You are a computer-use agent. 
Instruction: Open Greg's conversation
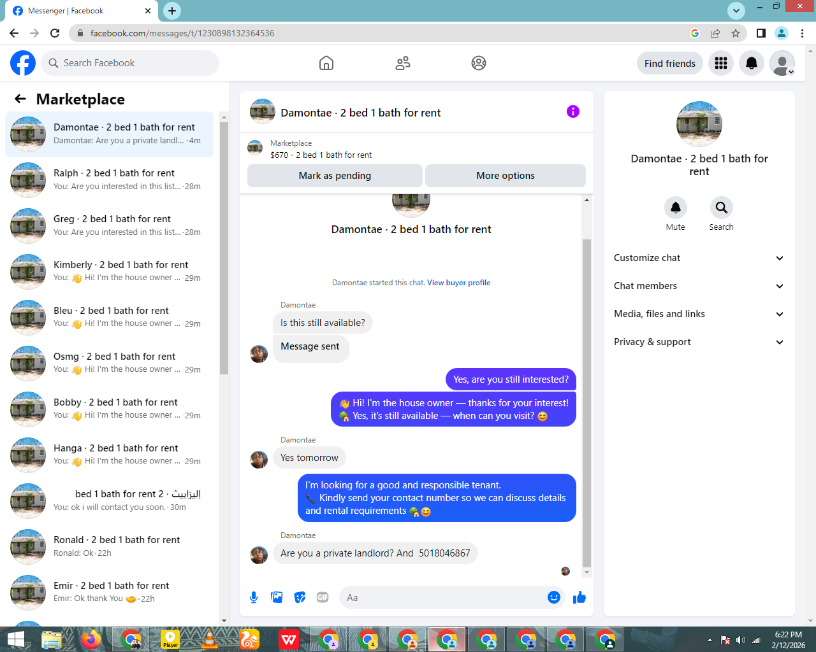coord(110,225)
